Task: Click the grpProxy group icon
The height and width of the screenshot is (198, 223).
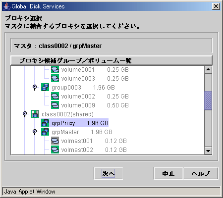Action: click(45, 123)
